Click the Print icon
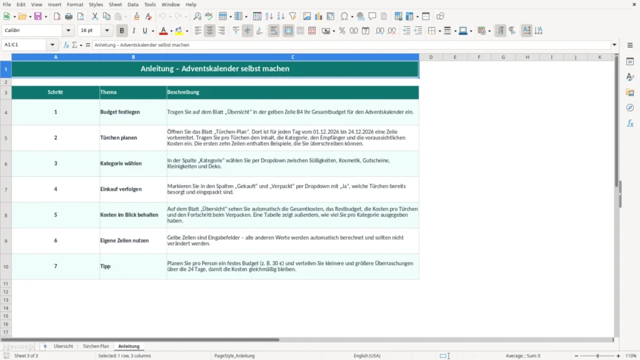640x360 pixels. coord(69,16)
